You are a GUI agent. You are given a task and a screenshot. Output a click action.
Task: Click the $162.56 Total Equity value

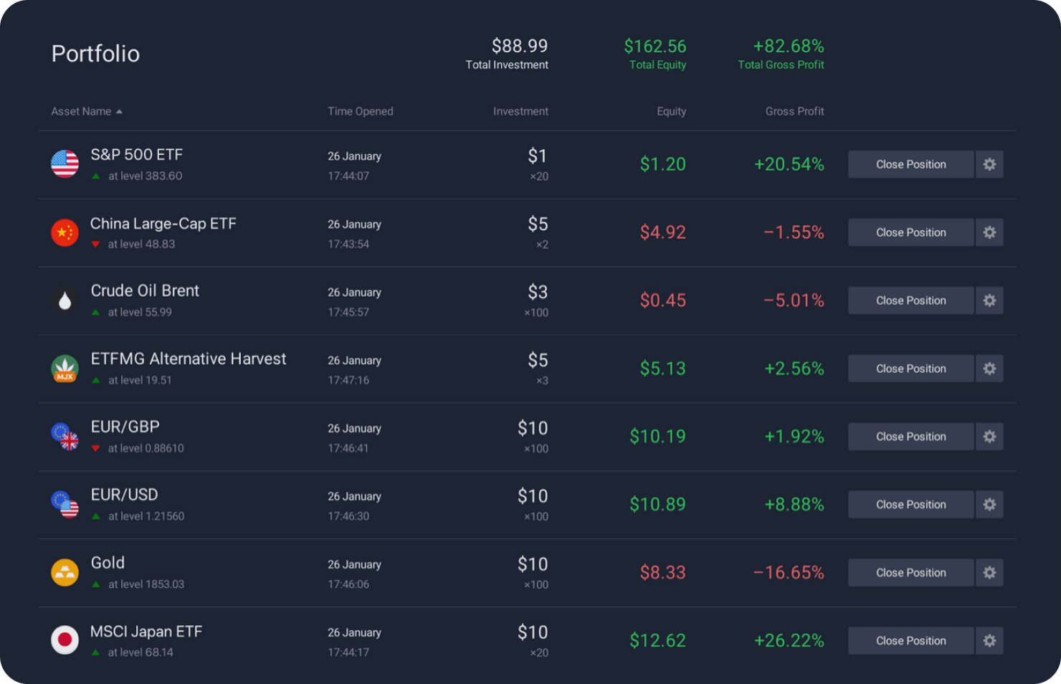tap(655, 46)
